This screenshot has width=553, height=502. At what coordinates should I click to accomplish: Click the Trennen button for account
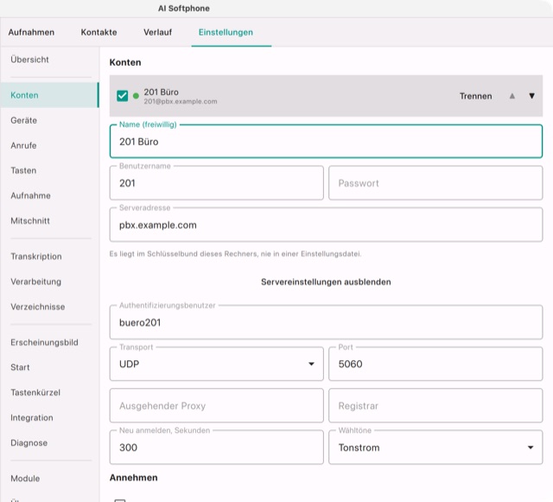coord(475,96)
